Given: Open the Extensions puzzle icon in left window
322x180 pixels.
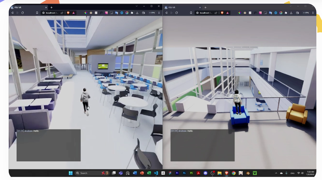Looking at the screenshot, I should pyautogui.click(x=132, y=13).
